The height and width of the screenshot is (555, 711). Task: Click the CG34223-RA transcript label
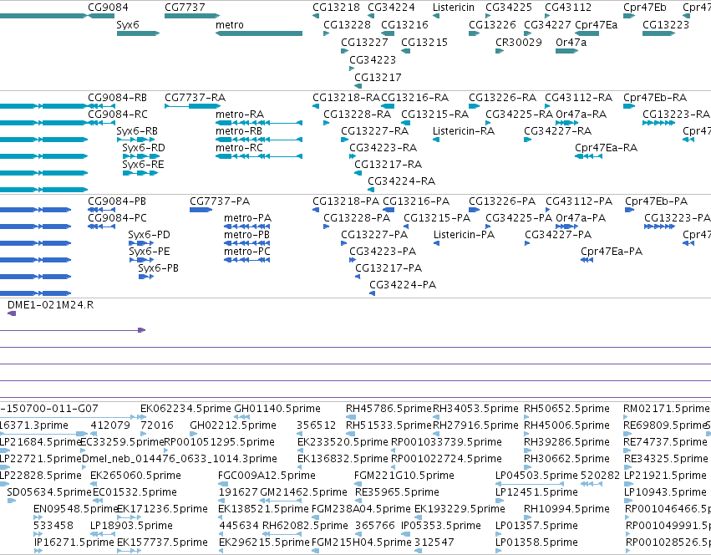pyautogui.click(x=383, y=148)
